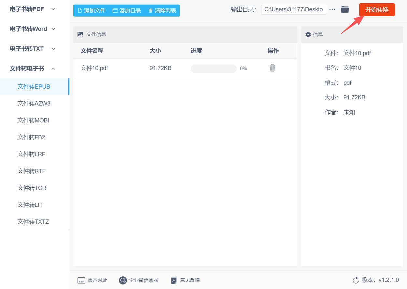The height and width of the screenshot is (289, 407).
Task: Click the 作者 value 未知
Action: pyautogui.click(x=349, y=112)
